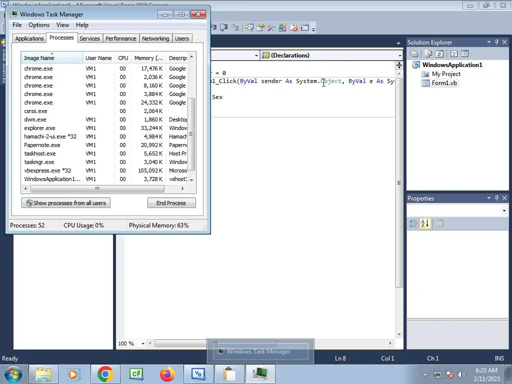Open the Options menu in Task Manager

39,25
